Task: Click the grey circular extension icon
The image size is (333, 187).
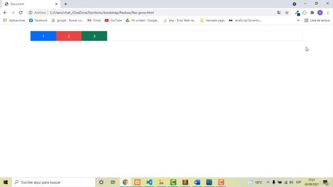Action: click(304, 12)
